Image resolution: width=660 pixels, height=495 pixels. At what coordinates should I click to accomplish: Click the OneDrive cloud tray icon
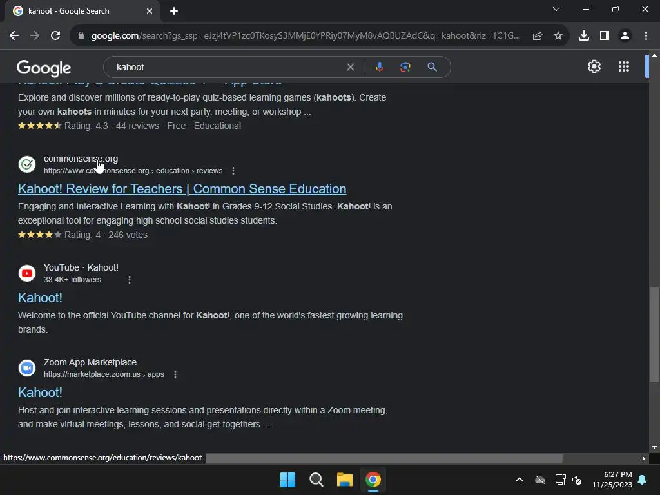[540, 480]
